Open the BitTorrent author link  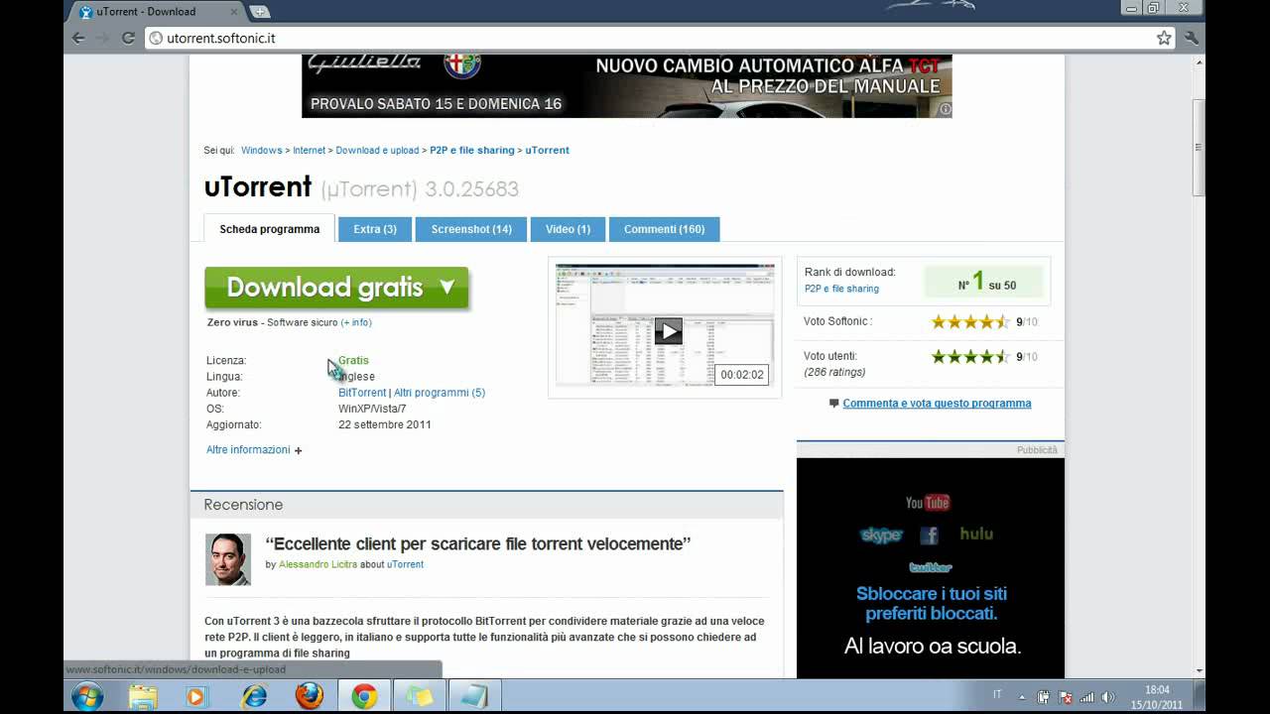coord(362,393)
